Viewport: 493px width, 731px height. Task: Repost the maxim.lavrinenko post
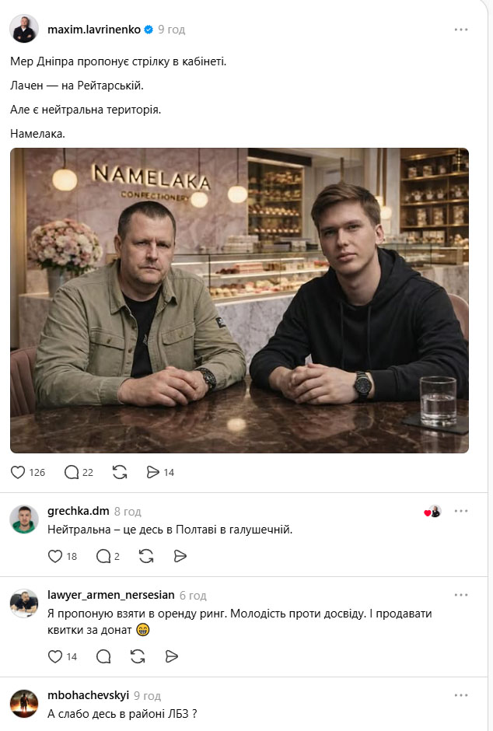click(x=120, y=472)
